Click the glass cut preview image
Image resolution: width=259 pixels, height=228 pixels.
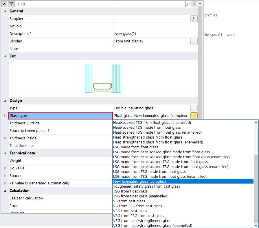tap(103, 79)
